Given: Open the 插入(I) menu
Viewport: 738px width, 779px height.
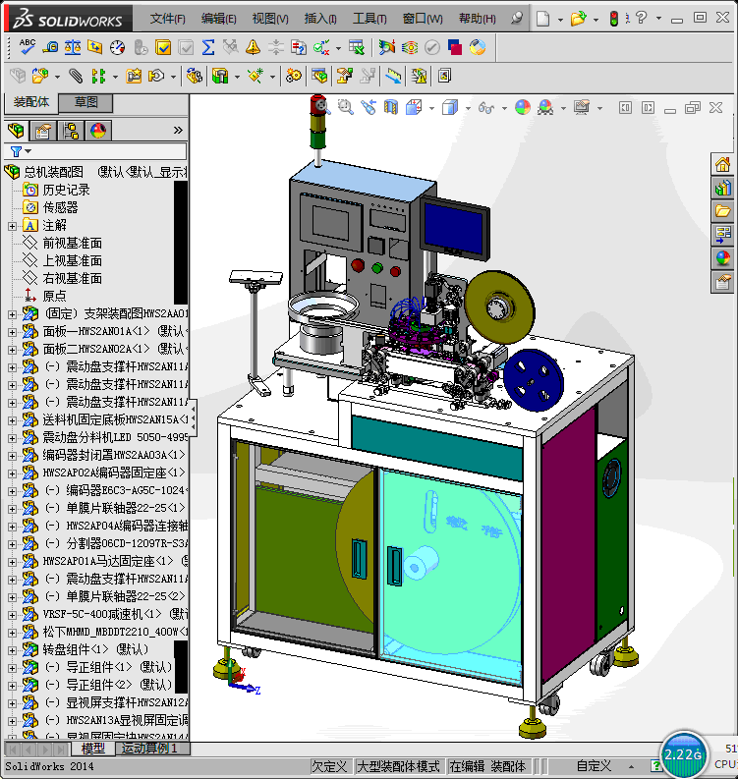Looking at the screenshot, I should click(320, 19).
